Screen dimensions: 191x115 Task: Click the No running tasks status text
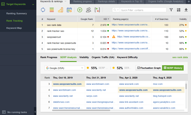[17, 112]
